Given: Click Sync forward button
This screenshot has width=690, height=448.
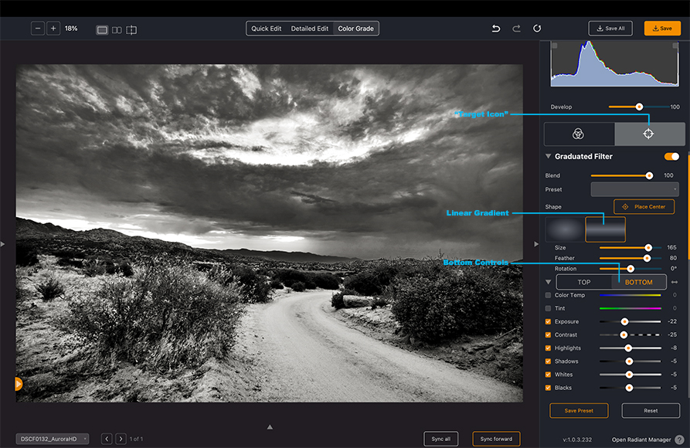Looking at the screenshot, I should [x=496, y=439].
